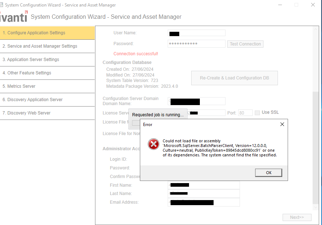Viewport: 322px width, 225px height.
Task: Go to Application Server Settings step
Action: click(x=47, y=60)
